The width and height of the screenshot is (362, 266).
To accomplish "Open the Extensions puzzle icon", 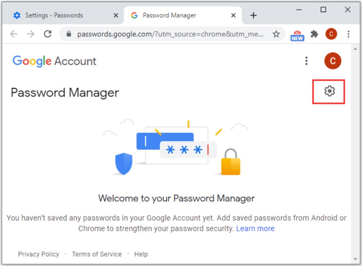I will pyautogui.click(x=314, y=34).
